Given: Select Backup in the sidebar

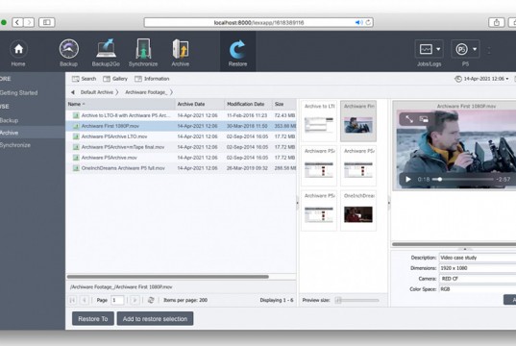Looking at the screenshot, I should [x=10, y=120].
